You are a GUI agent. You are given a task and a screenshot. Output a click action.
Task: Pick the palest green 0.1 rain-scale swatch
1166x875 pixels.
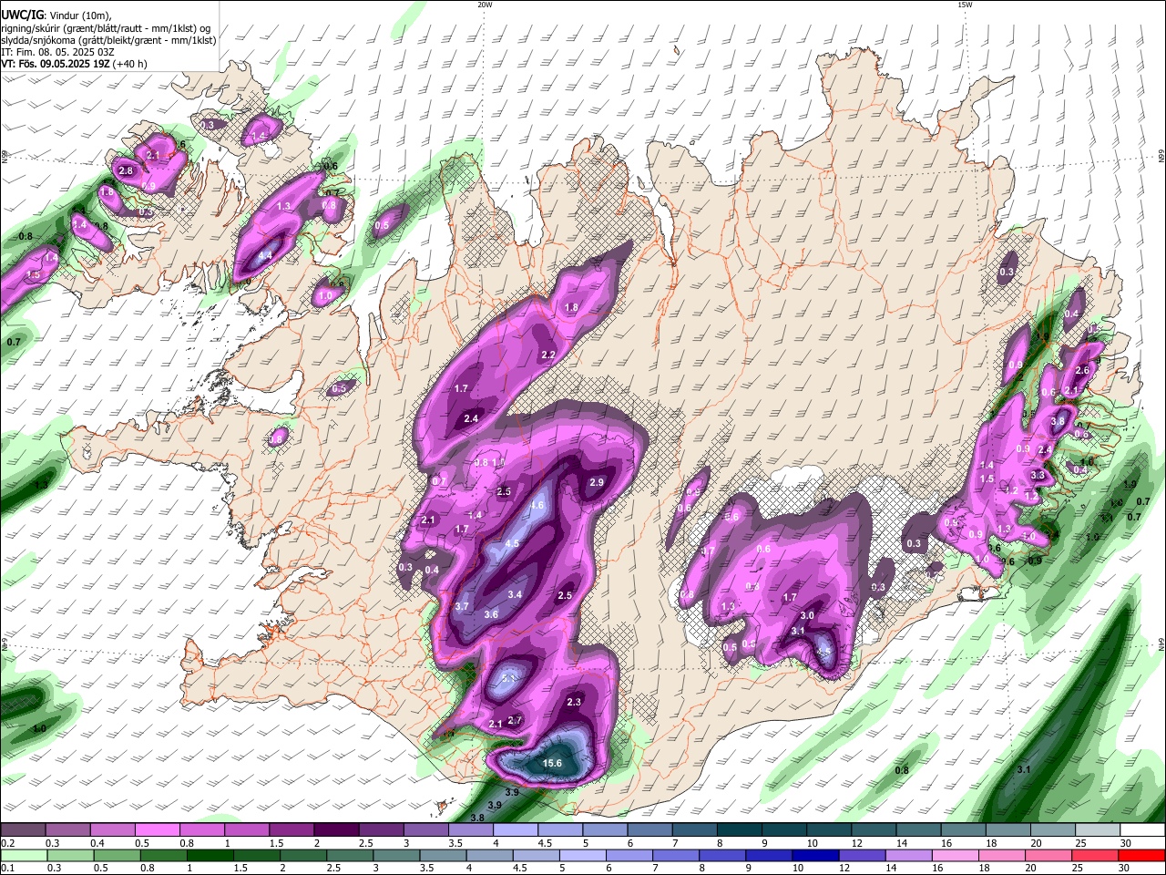(24, 856)
